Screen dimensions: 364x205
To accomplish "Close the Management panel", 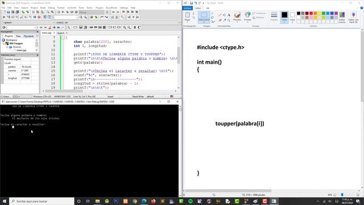I will [38, 32].
